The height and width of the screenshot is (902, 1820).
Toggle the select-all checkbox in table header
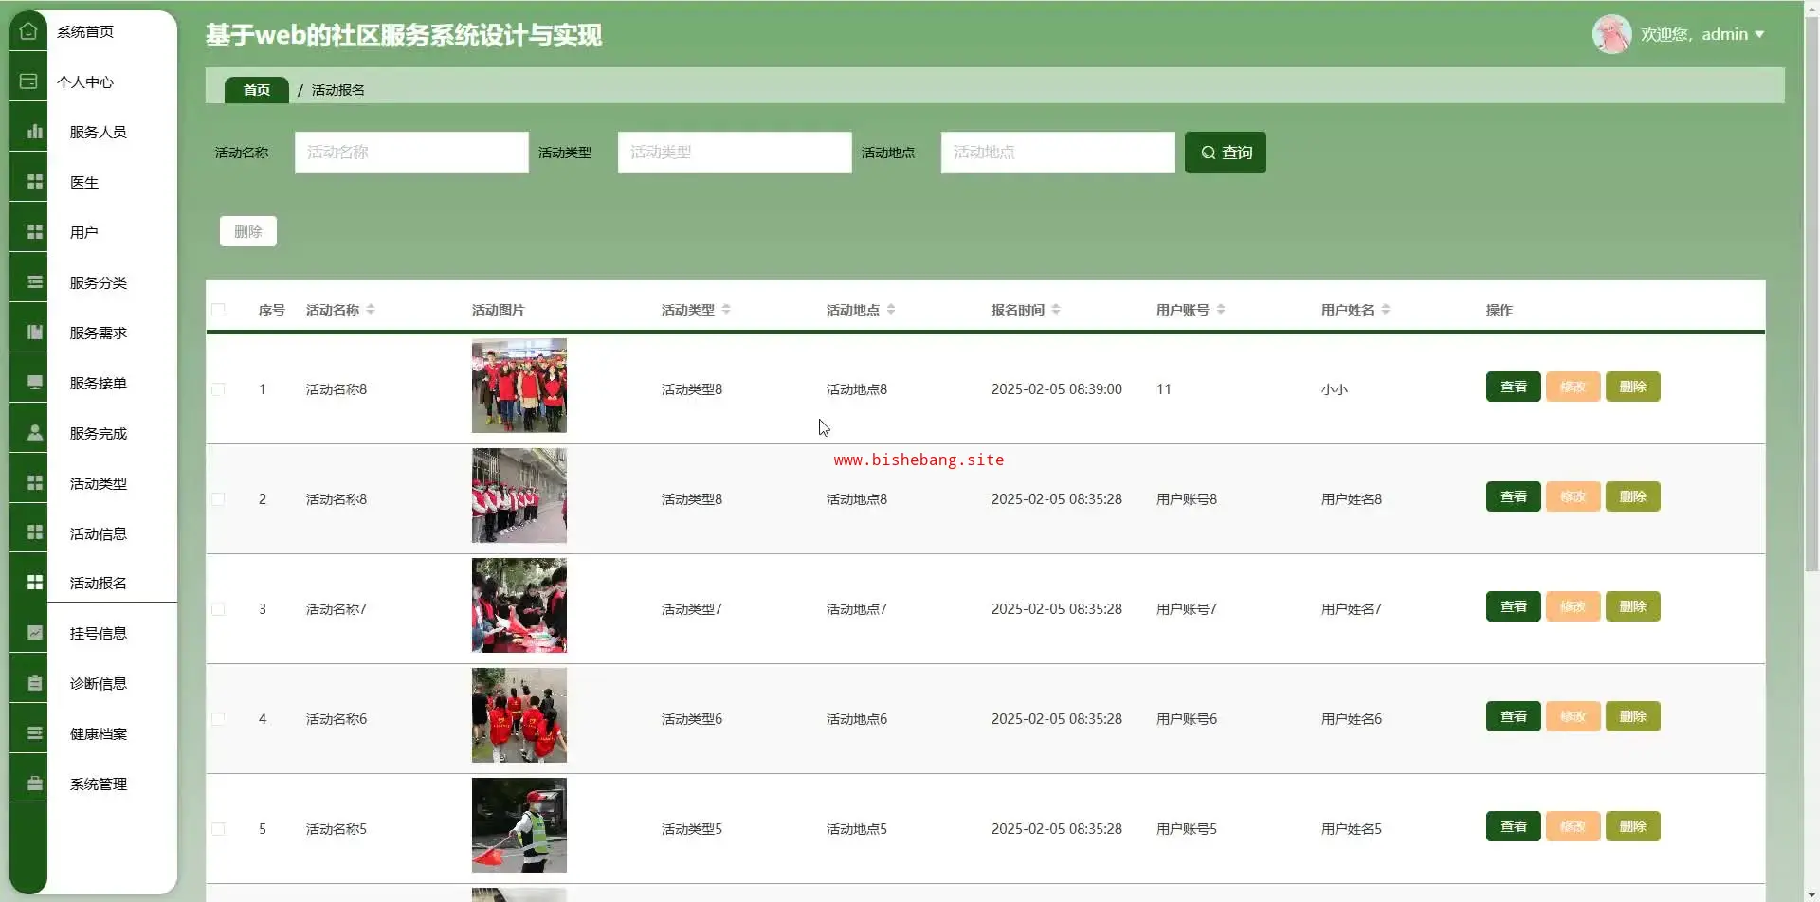pyautogui.click(x=218, y=310)
